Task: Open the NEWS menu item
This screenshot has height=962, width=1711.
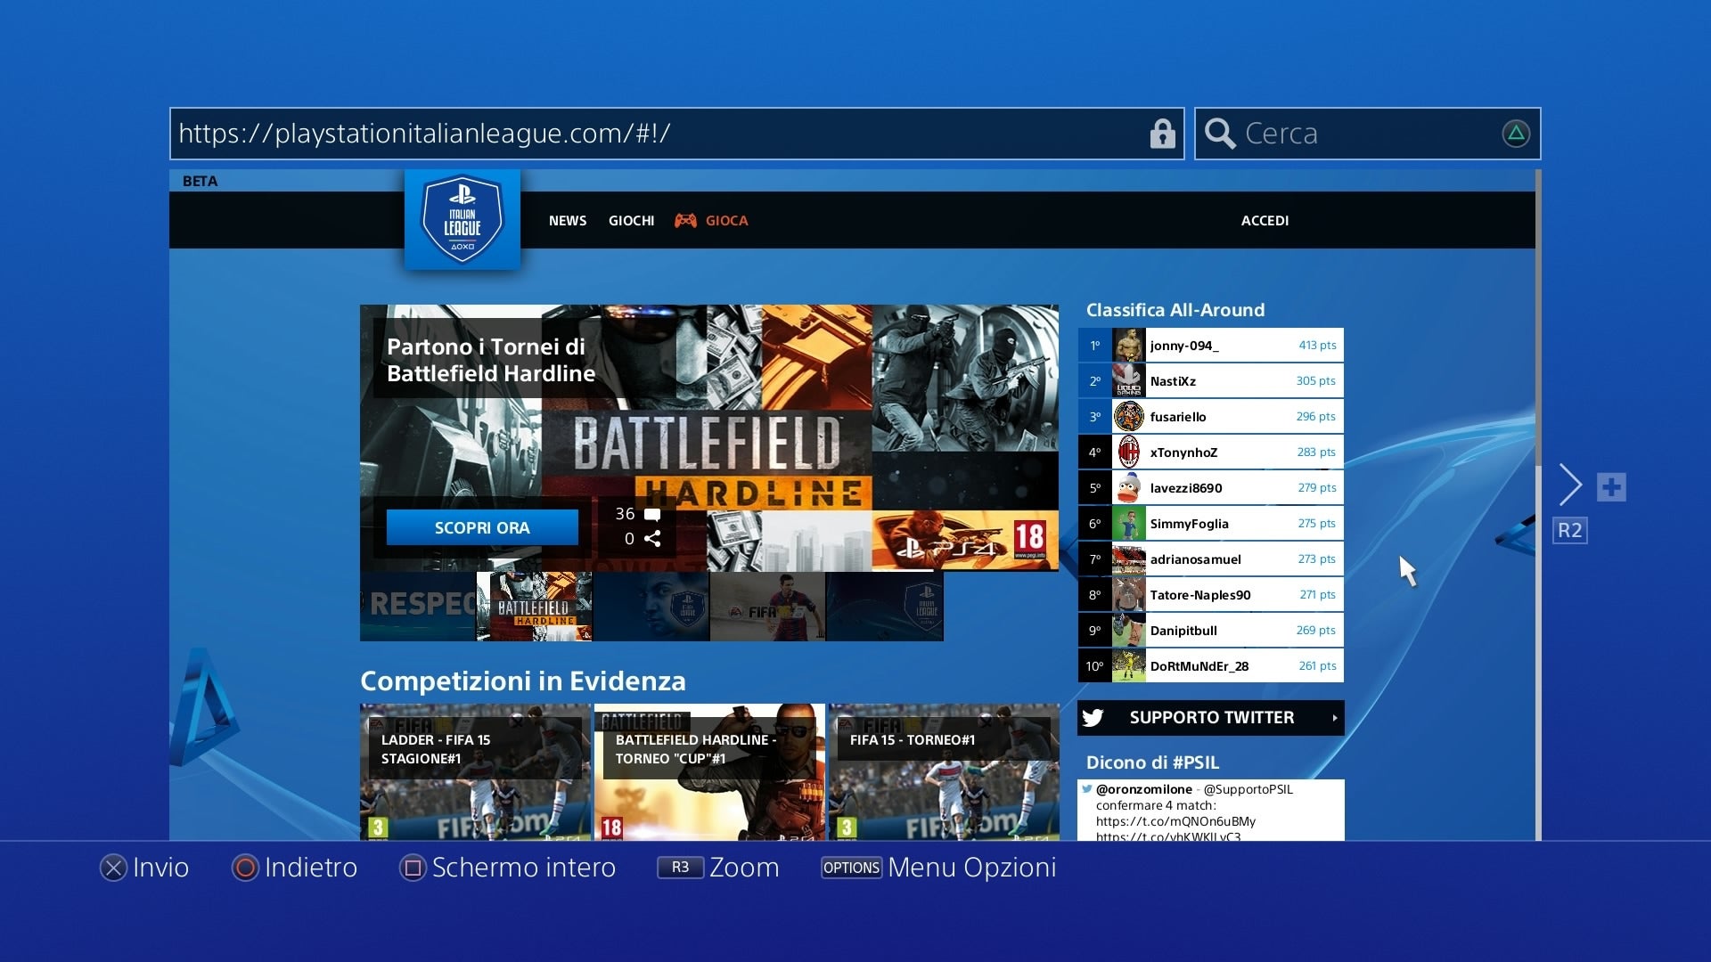Action: (568, 220)
